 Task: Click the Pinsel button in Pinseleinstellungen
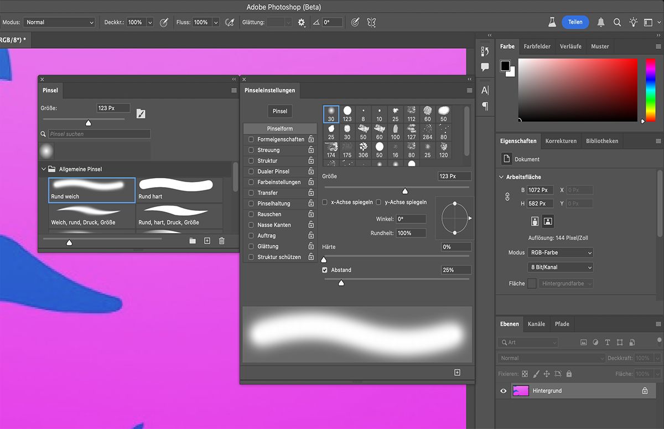pyautogui.click(x=280, y=111)
